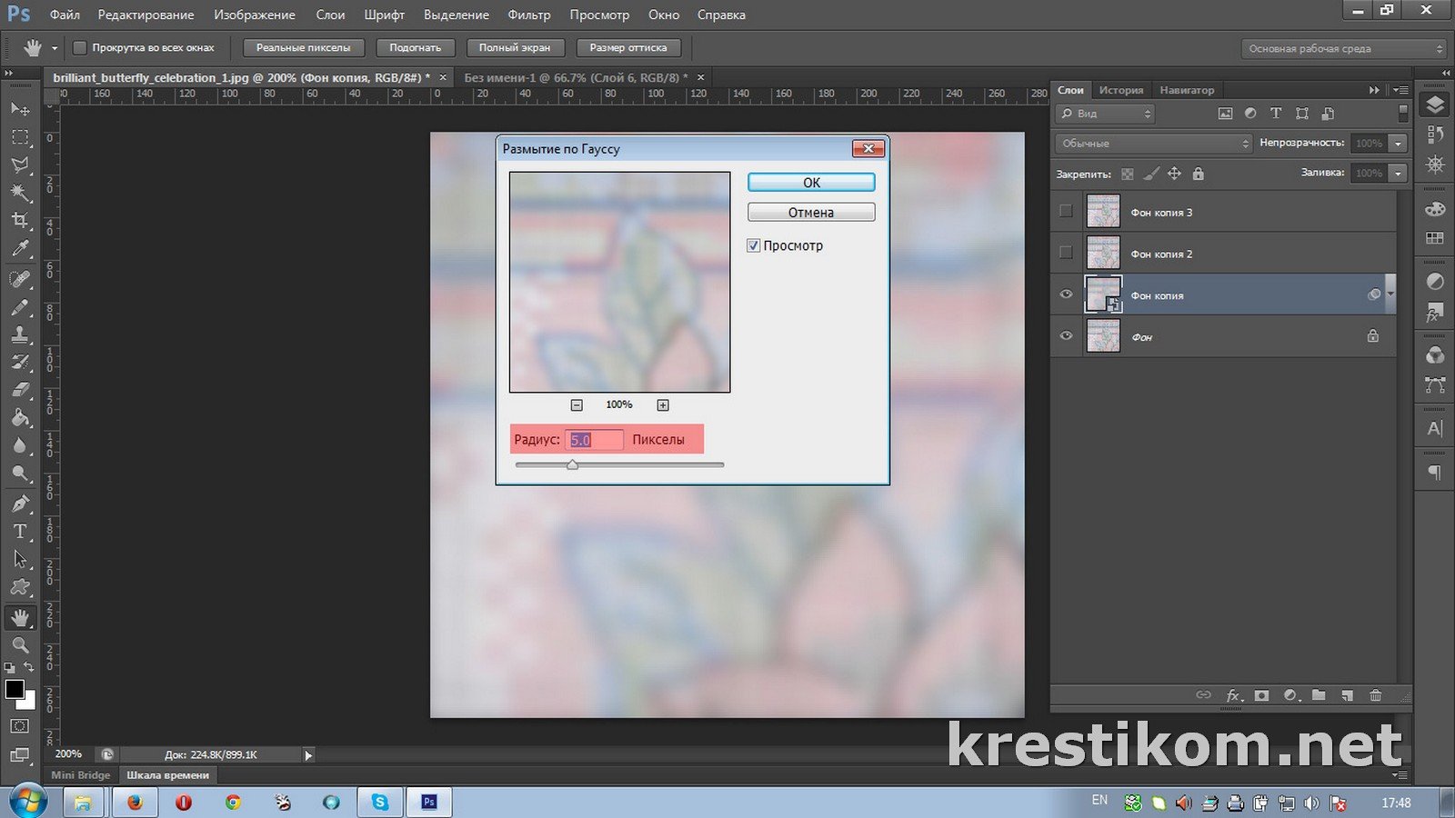Select the Zoom tool in toolbar

19,645
